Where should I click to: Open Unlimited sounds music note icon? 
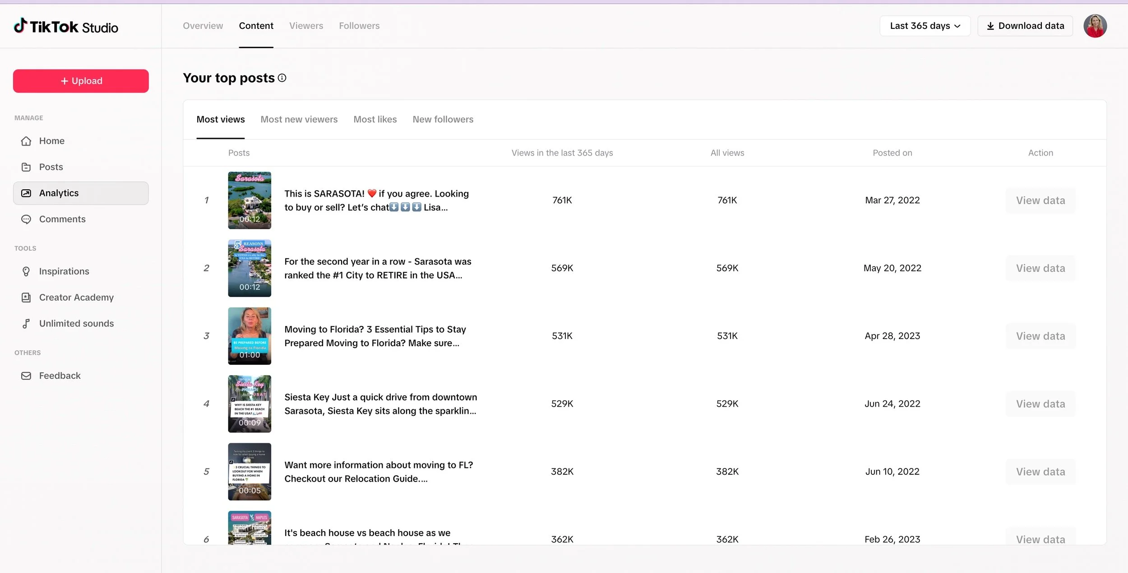[x=26, y=324]
